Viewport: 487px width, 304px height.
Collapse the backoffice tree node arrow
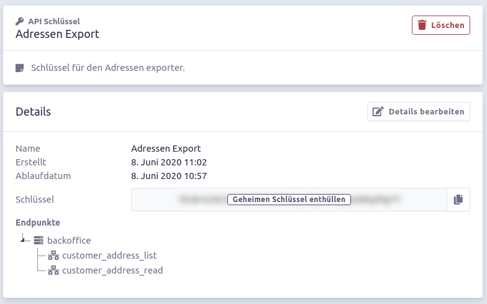click(22, 239)
